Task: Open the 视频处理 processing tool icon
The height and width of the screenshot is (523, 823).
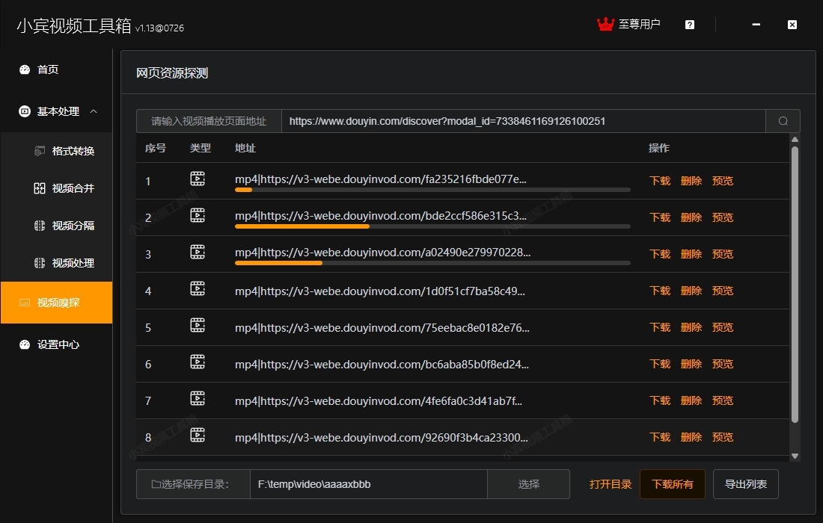Action: [x=38, y=263]
